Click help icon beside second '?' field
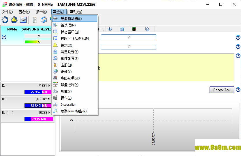241x156 pixels. pos(238,47)
